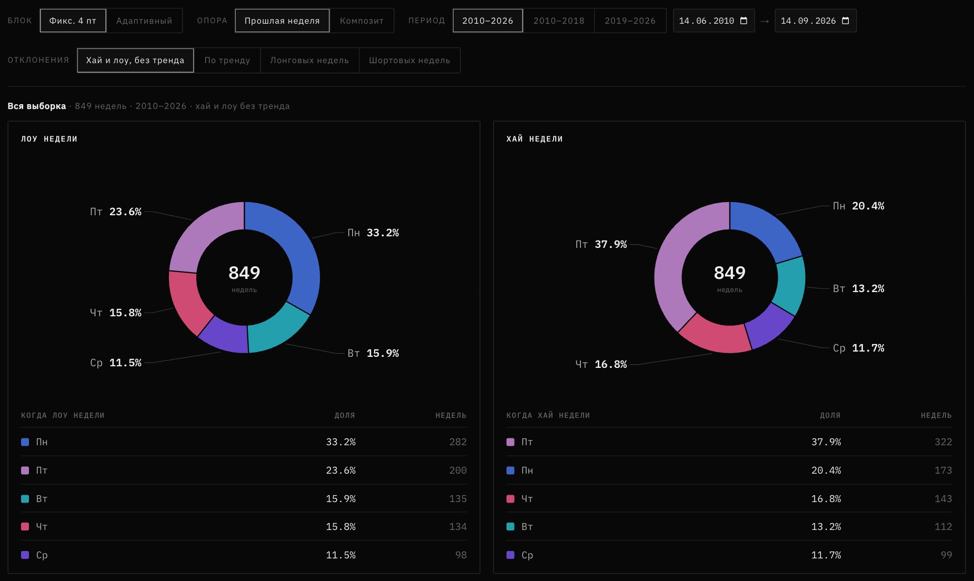Click Пт 23.6% label on low donut chart
Image resolution: width=974 pixels, height=581 pixels.
click(x=116, y=212)
